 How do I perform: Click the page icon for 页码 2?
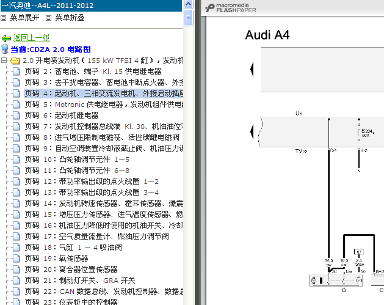16,72
